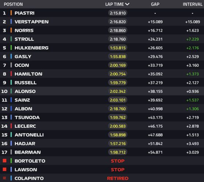The image size is (204, 182).
Task: Click Colapinto's RETIRED status label
Action: 118,178
